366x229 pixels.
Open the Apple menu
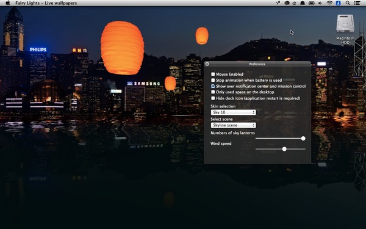(8, 3)
